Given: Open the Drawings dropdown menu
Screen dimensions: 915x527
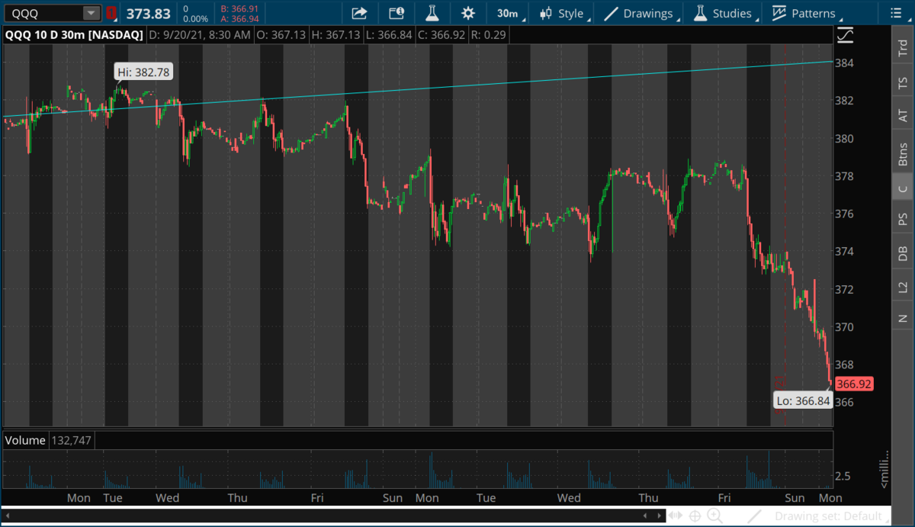Looking at the screenshot, I should pyautogui.click(x=643, y=13).
